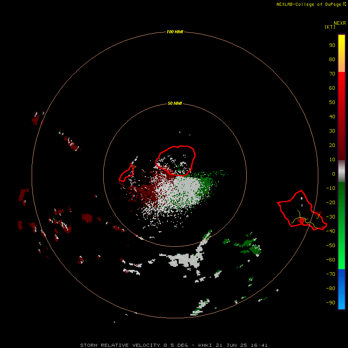Click the -80 scale value
The width and height of the screenshot is (348, 348).
click(x=331, y=288)
